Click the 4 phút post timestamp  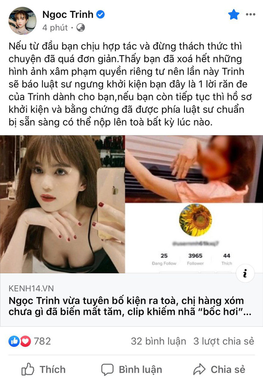(55, 28)
